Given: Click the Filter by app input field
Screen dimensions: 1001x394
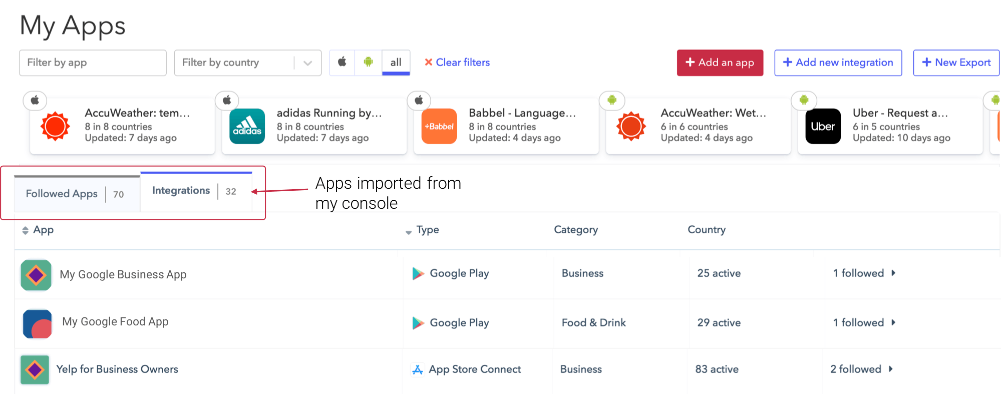Looking at the screenshot, I should pyautogui.click(x=93, y=63).
